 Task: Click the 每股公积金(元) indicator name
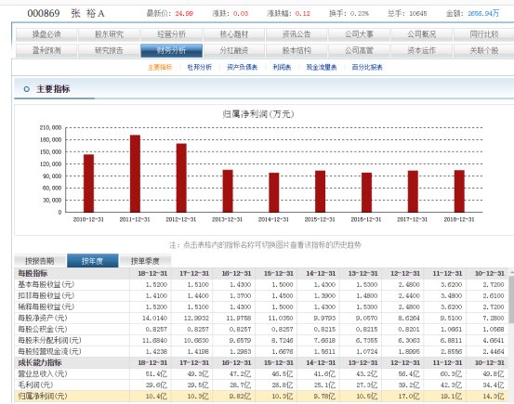(43, 329)
